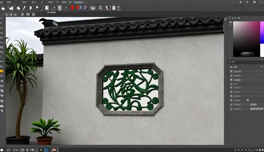This screenshot has height=152, width=264.
Task: Select the yellow highlighted tool in left toolbox
Action: (2, 71)
